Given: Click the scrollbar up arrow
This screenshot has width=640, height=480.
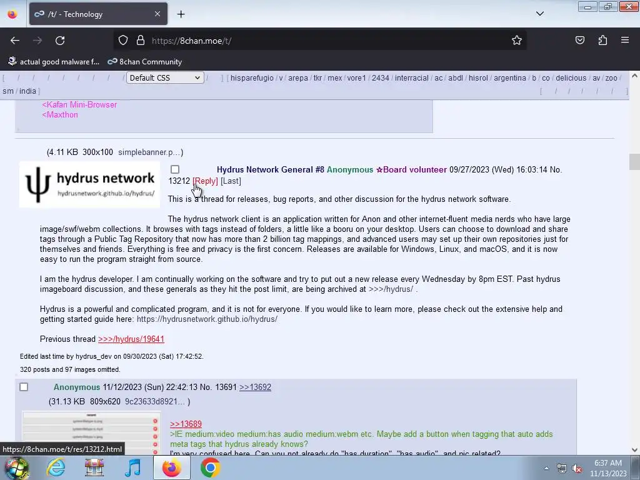Looking at the screenshot, I should pos(634,76).
